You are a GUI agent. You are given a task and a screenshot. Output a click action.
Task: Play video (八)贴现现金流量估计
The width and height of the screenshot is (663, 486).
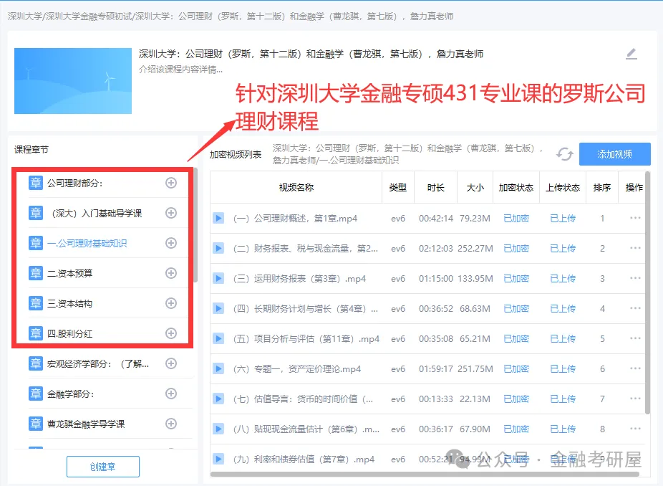pos(218,429)
